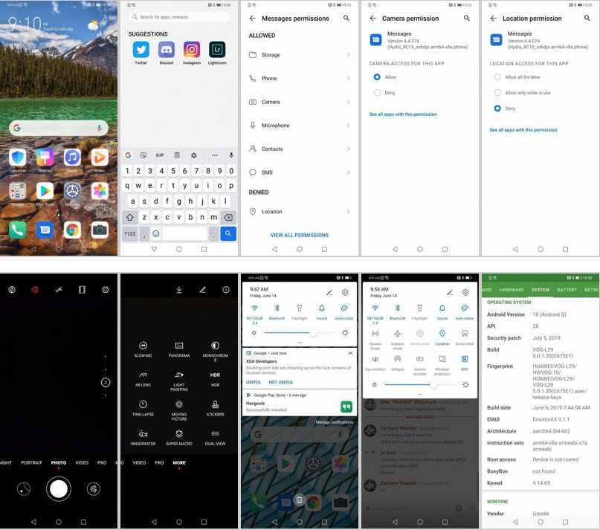
Task: Tap VIEW ALL PERMISSIONS link
Action: tap(300, 235)
